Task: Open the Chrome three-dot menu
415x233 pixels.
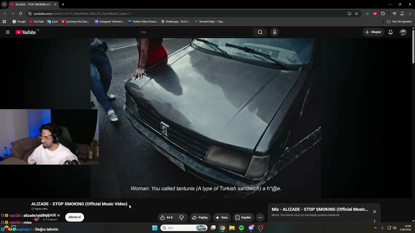Action: [x=410, y=14]
